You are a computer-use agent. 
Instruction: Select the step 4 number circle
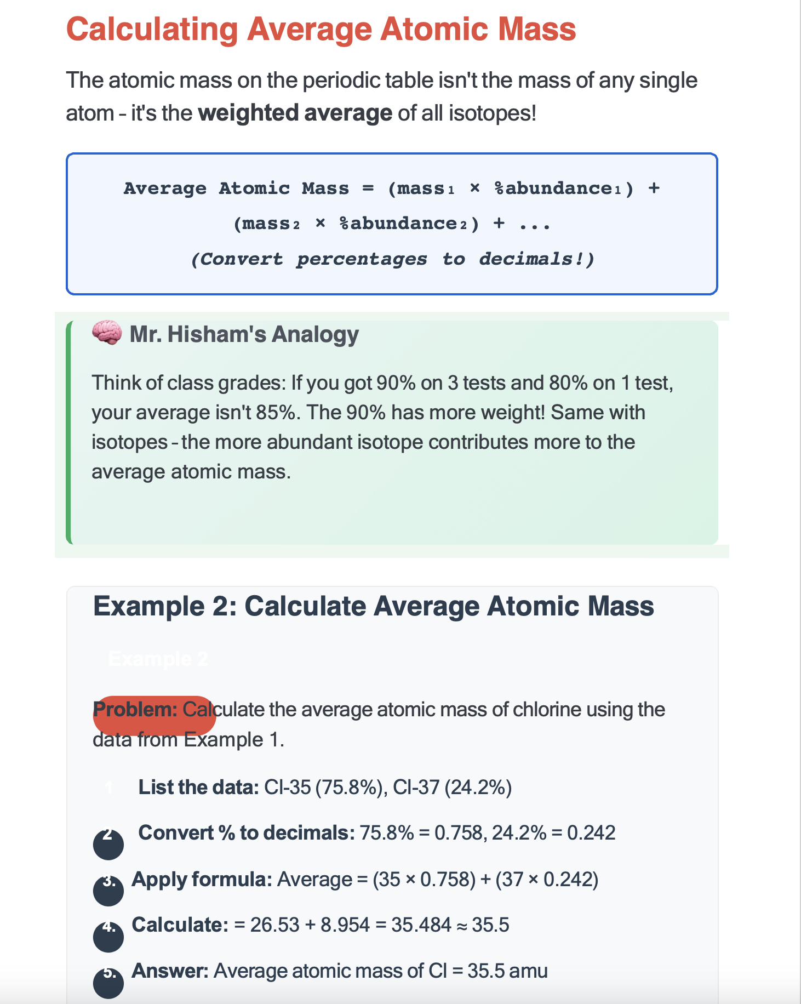point(108,935)
